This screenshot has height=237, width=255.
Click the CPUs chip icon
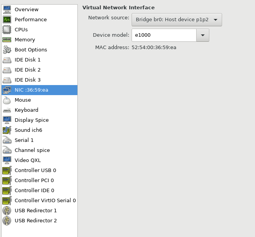[x=7, y=29]
